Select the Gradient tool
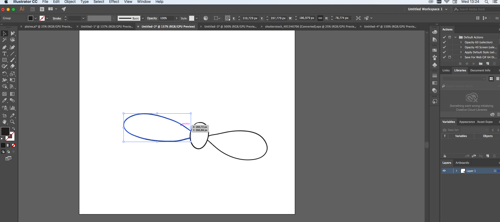 click(12, 94)
